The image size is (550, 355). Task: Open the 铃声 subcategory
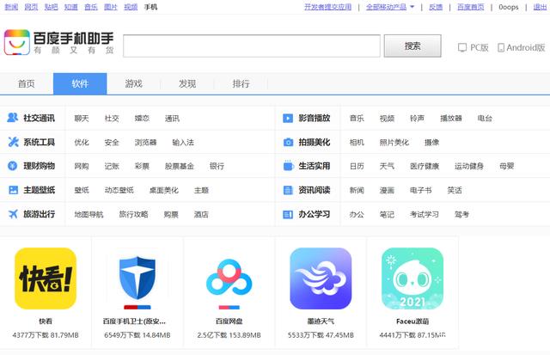[417, 119]
